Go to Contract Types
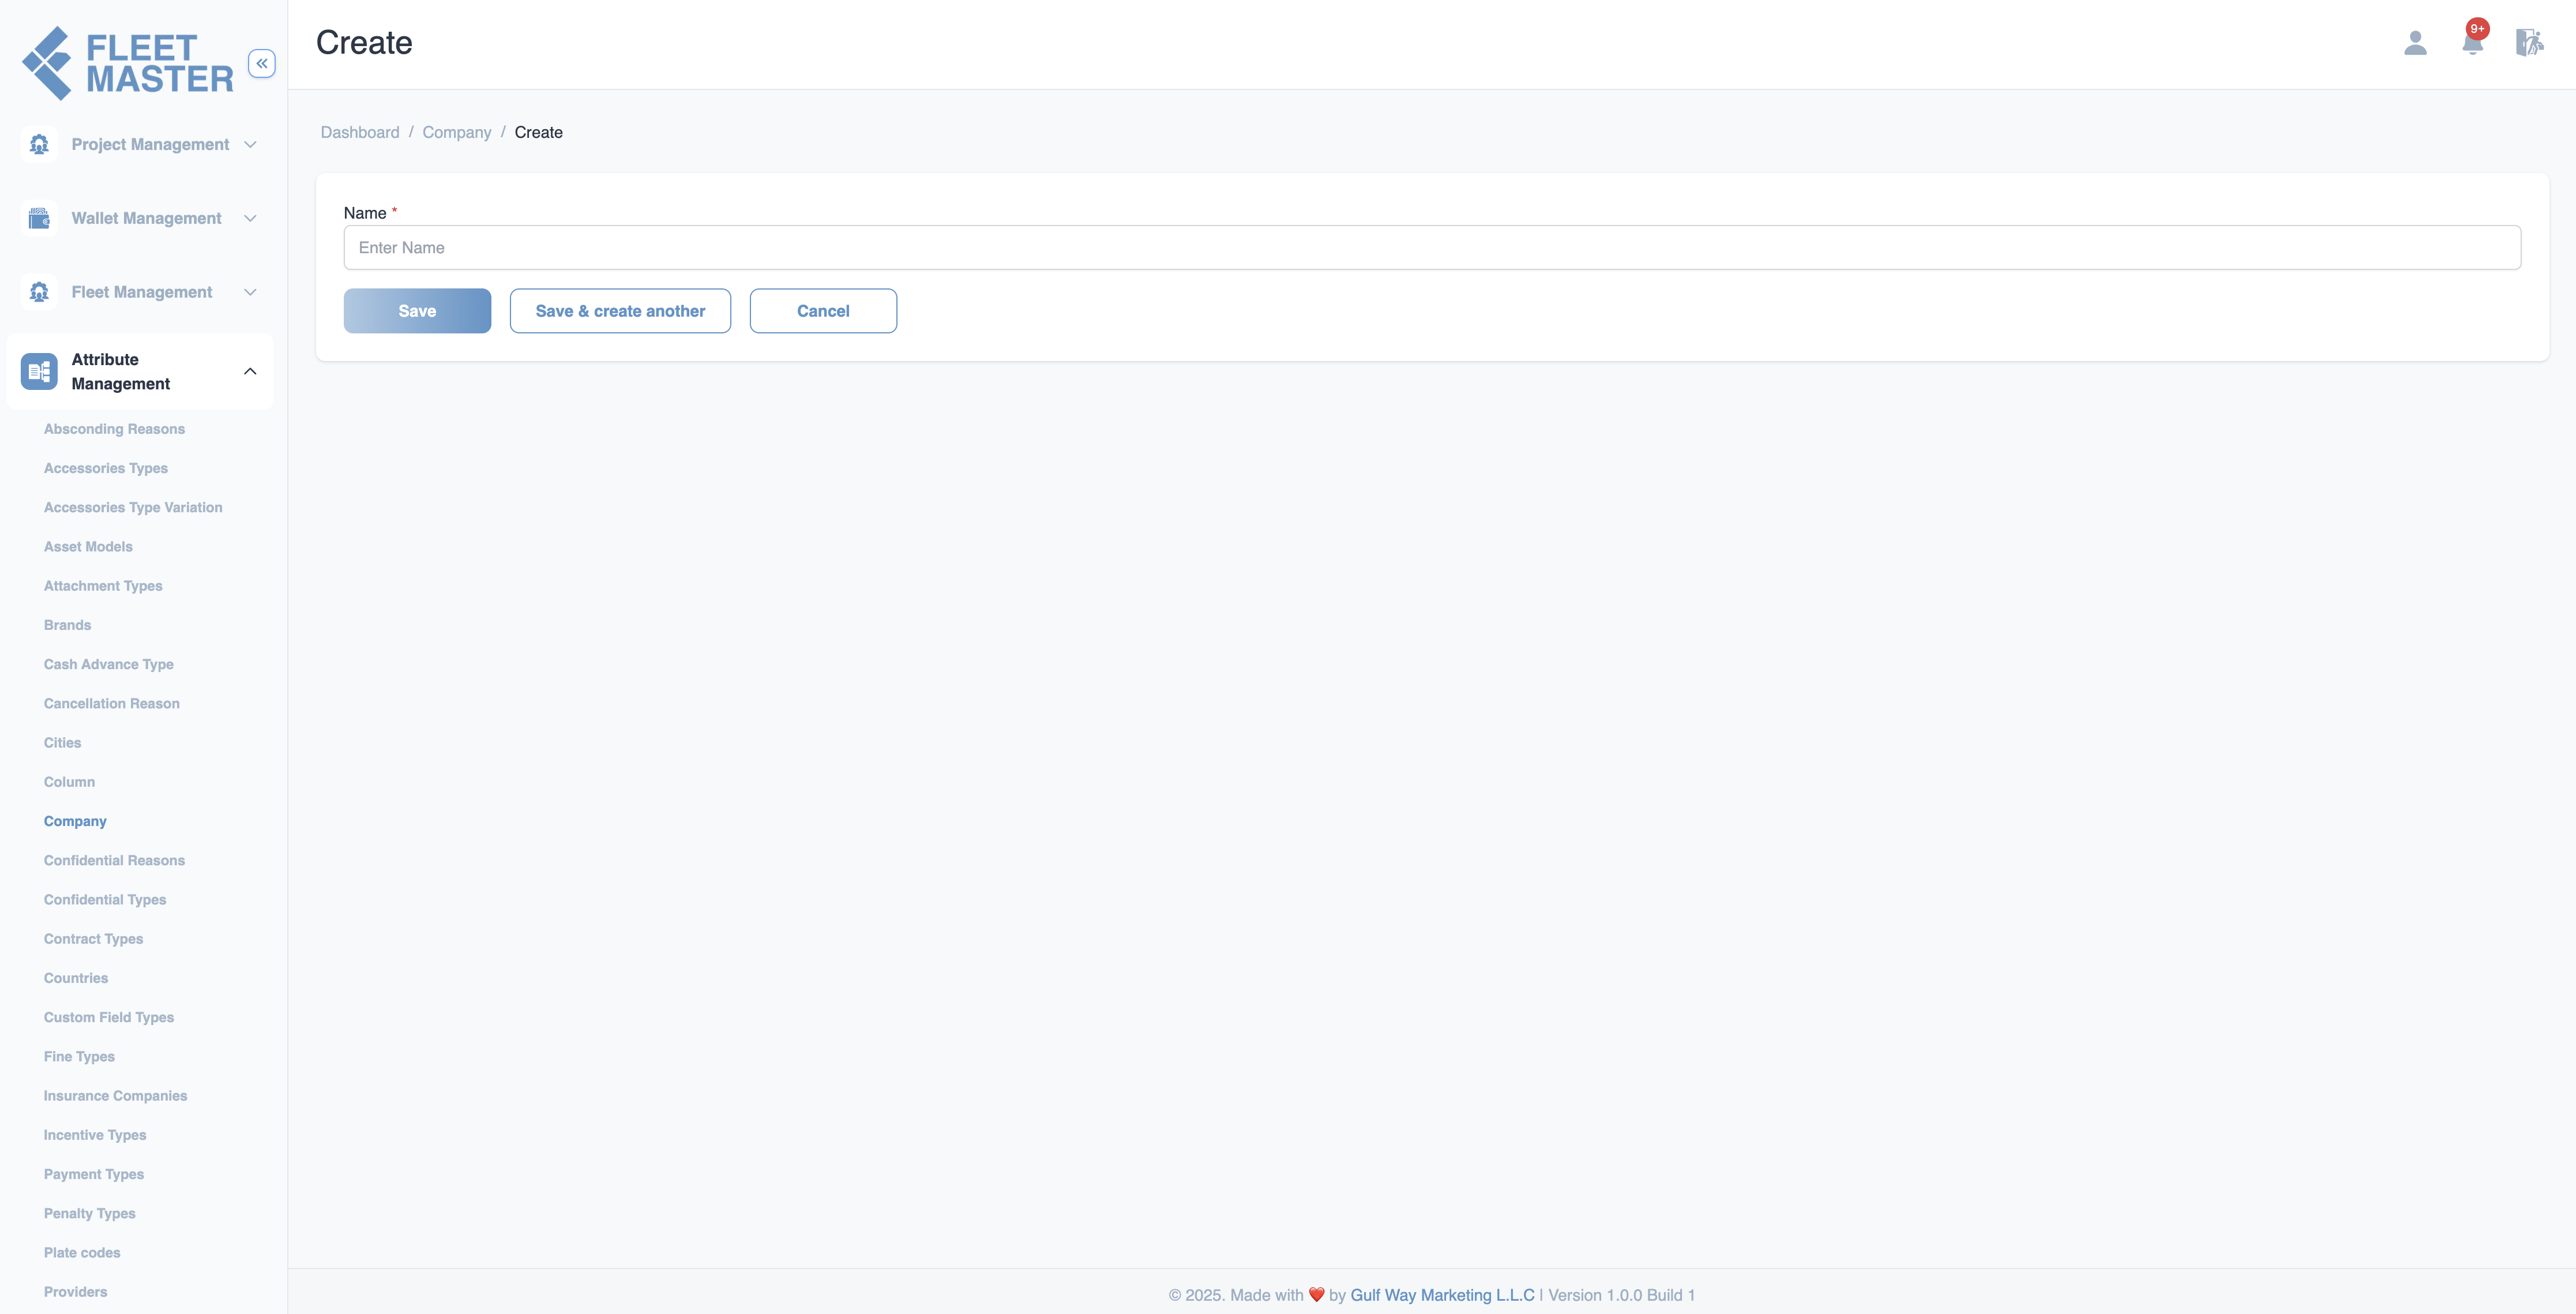This screenshot has height=1314, width=2576. click(93, 938)
